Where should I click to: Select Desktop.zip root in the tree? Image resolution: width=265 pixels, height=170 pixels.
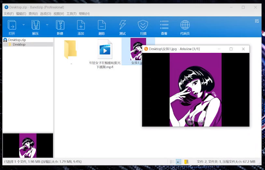17,40
